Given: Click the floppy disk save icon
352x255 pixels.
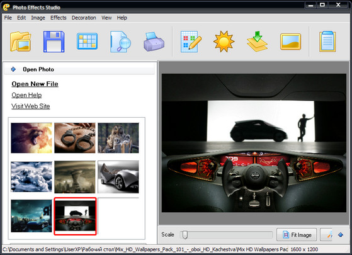Looking at the screenshot, I should click(x=54, y=42).
